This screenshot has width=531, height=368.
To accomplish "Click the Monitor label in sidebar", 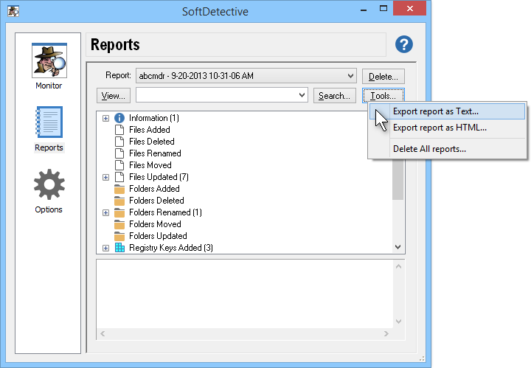I will tap(49, 86).
